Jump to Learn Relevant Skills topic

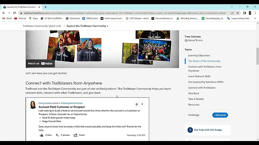click(x=199, y=76)
